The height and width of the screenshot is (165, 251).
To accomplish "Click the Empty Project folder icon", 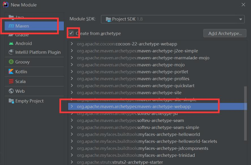I will click(11, 101).
